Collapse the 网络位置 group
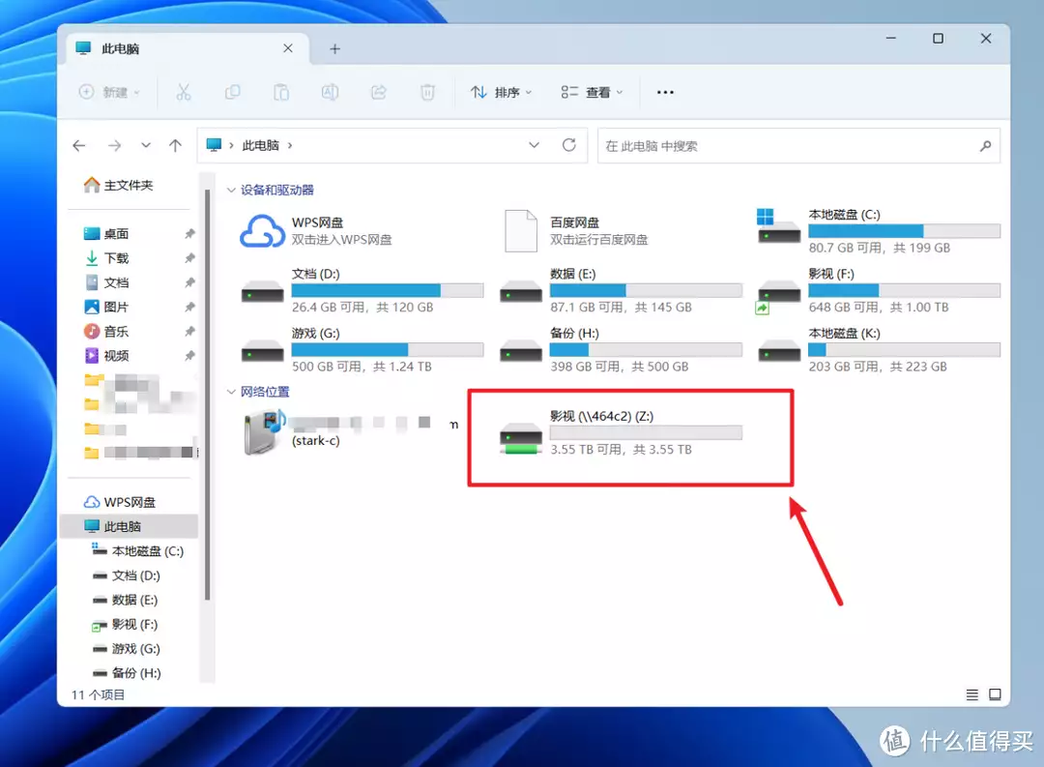 (231, 392)
